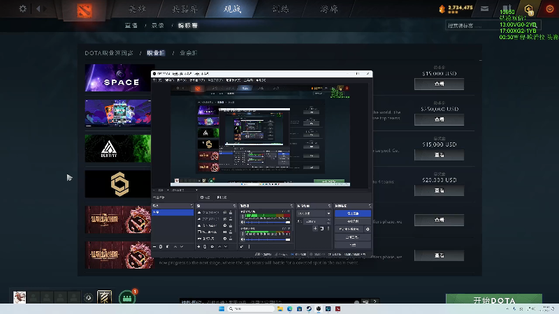559x314 pixels.
Task: Pop out the OBS Controls dock
Action: (x=370, y=206)
